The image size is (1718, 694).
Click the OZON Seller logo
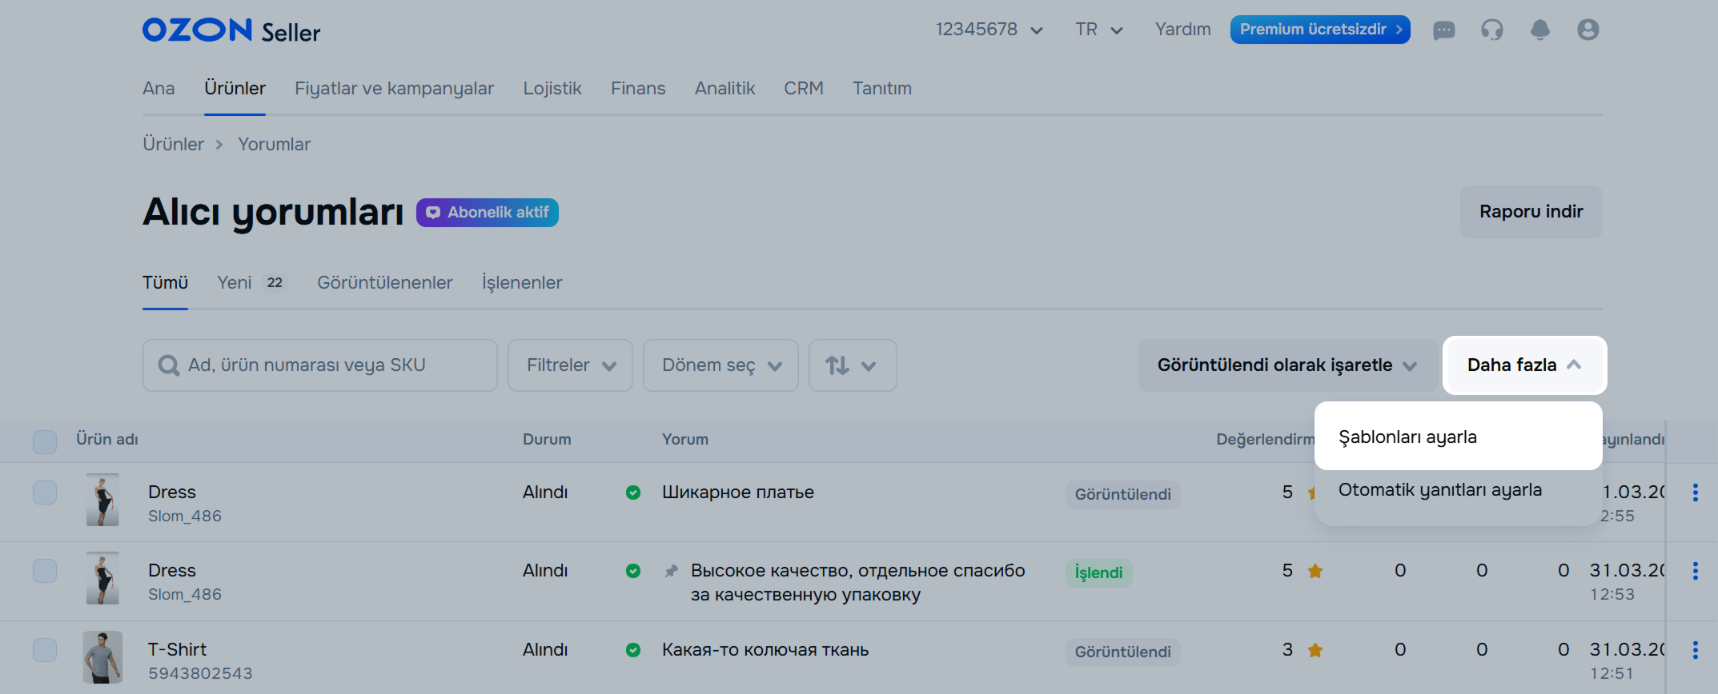click(231, 31)
